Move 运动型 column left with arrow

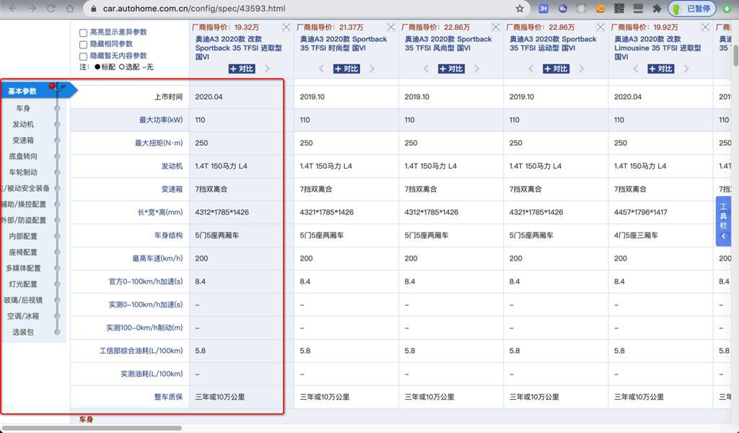pos(530,69)
